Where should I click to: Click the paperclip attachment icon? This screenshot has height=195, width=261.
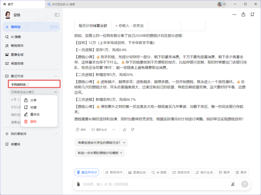[78, 184]
